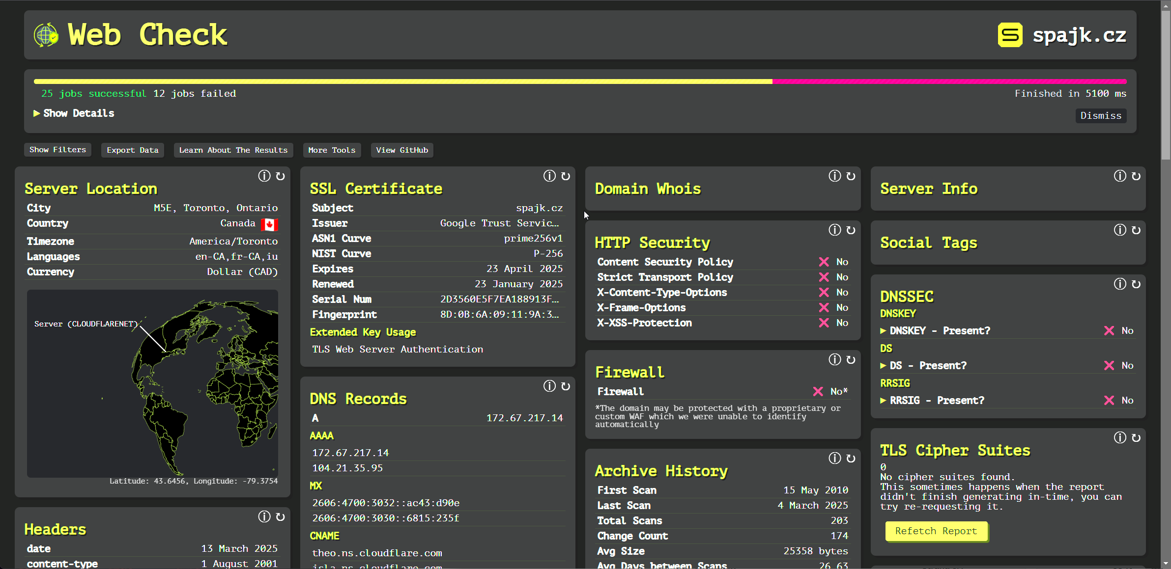This screenshot has height=569, width=1171.
Task: Open info for TLS Cipher Suites card
Action: (x=1120, y=437)
